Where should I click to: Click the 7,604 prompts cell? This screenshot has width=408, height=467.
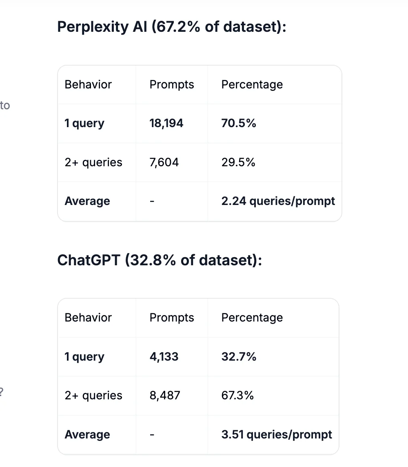164,162
